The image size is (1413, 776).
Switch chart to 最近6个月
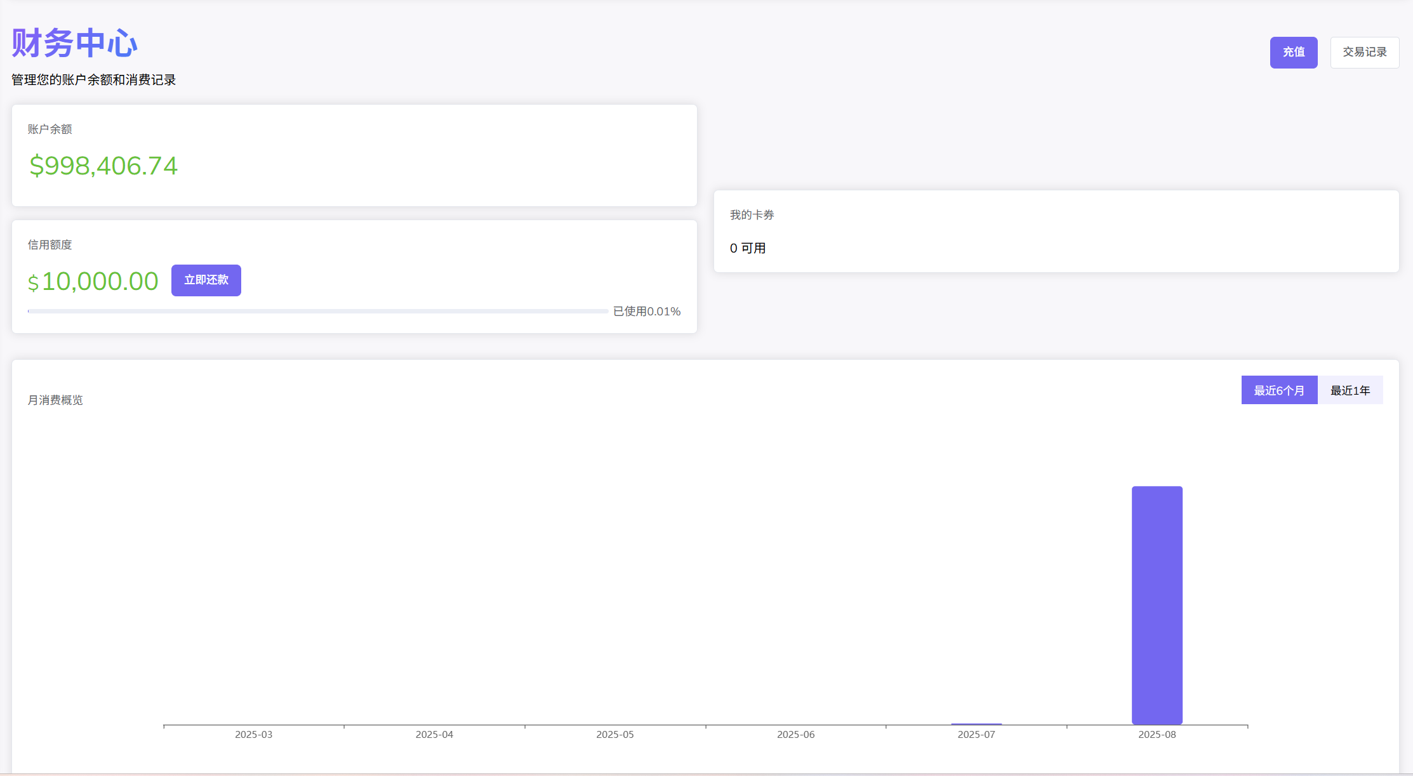(1278, 390)
